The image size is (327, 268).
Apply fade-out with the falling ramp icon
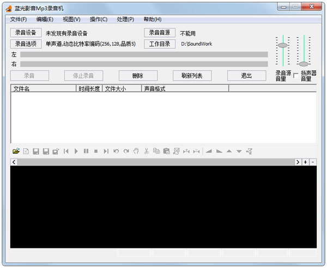[x=219, y=151]
